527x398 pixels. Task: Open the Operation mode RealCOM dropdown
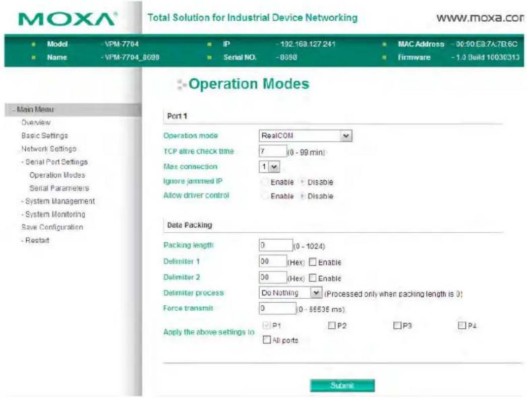pyautogui.click(x=306, y=136)
